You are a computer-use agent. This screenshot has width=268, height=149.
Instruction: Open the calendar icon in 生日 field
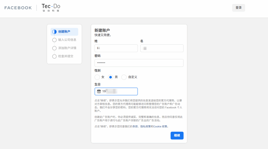99,91
